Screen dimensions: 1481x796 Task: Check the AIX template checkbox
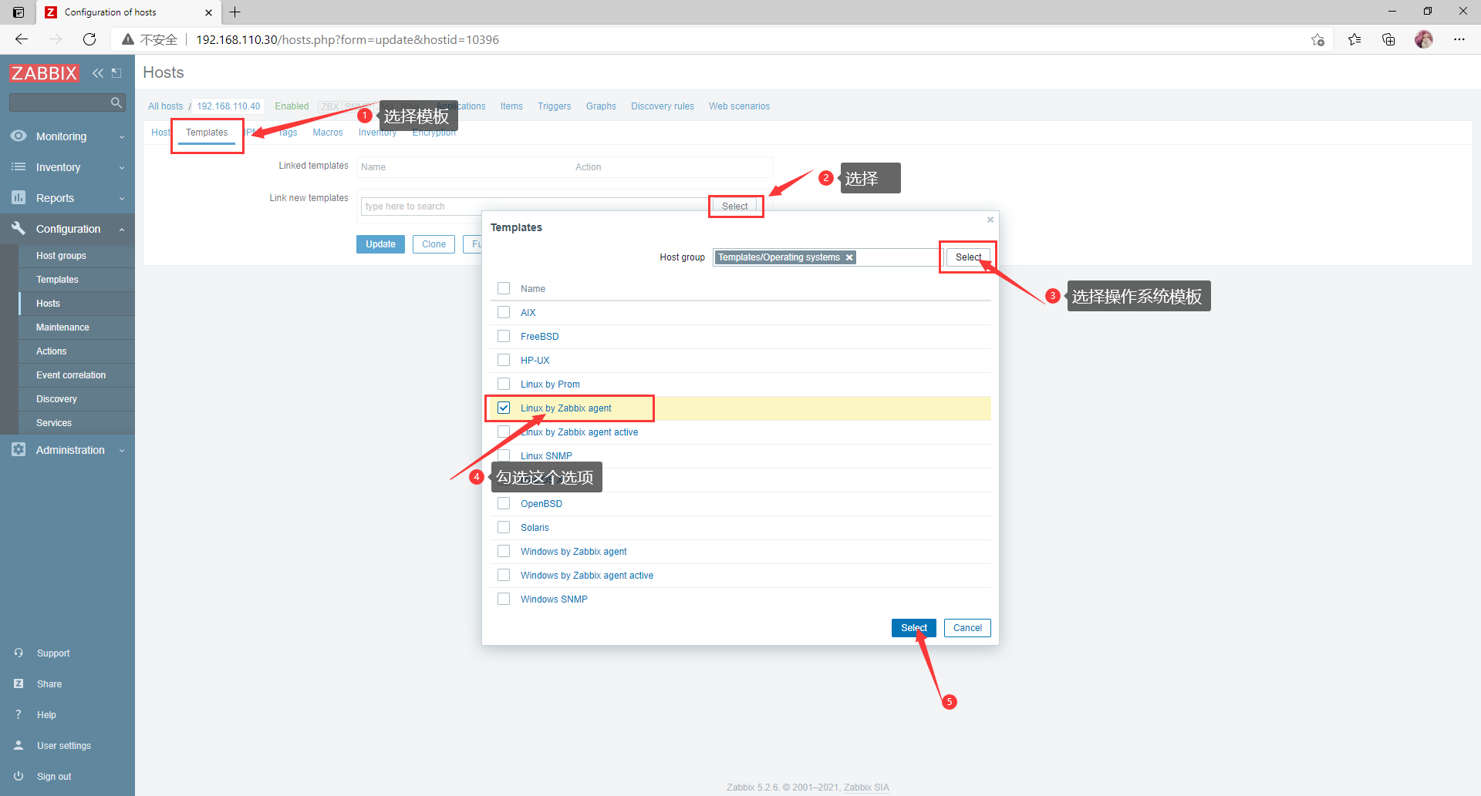504,312
